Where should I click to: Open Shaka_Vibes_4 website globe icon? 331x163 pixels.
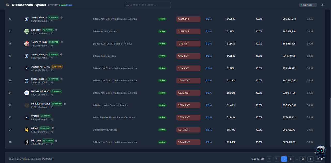(61, 79)
